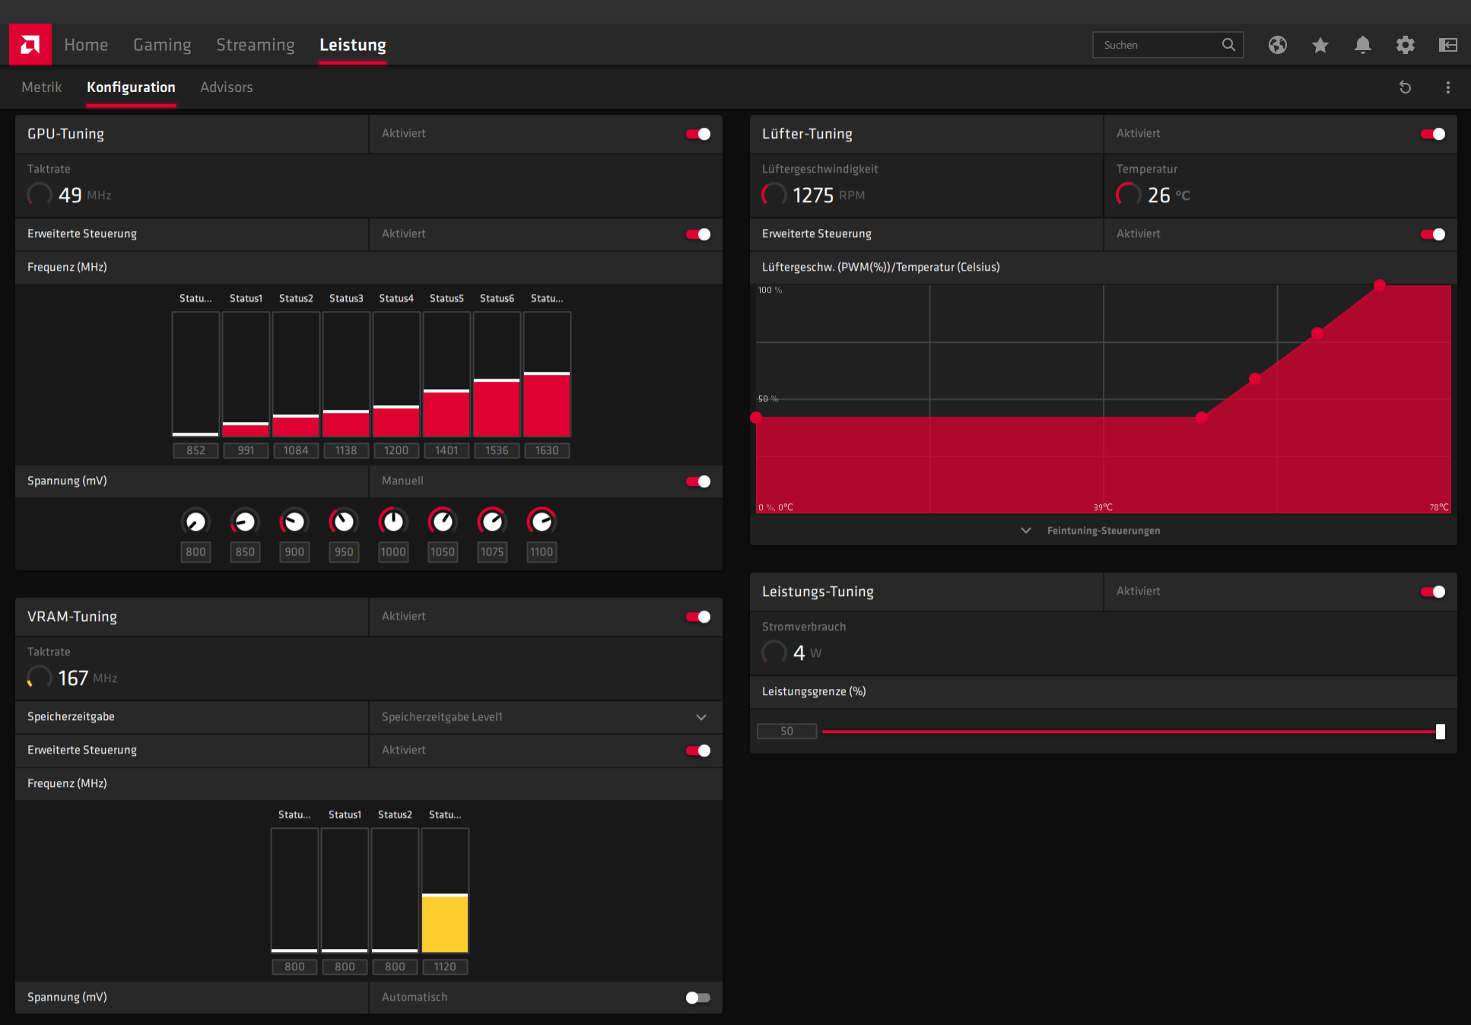
Task: Open notifications bell icon
Action: pyautogui.click(x=1363, y=45)
